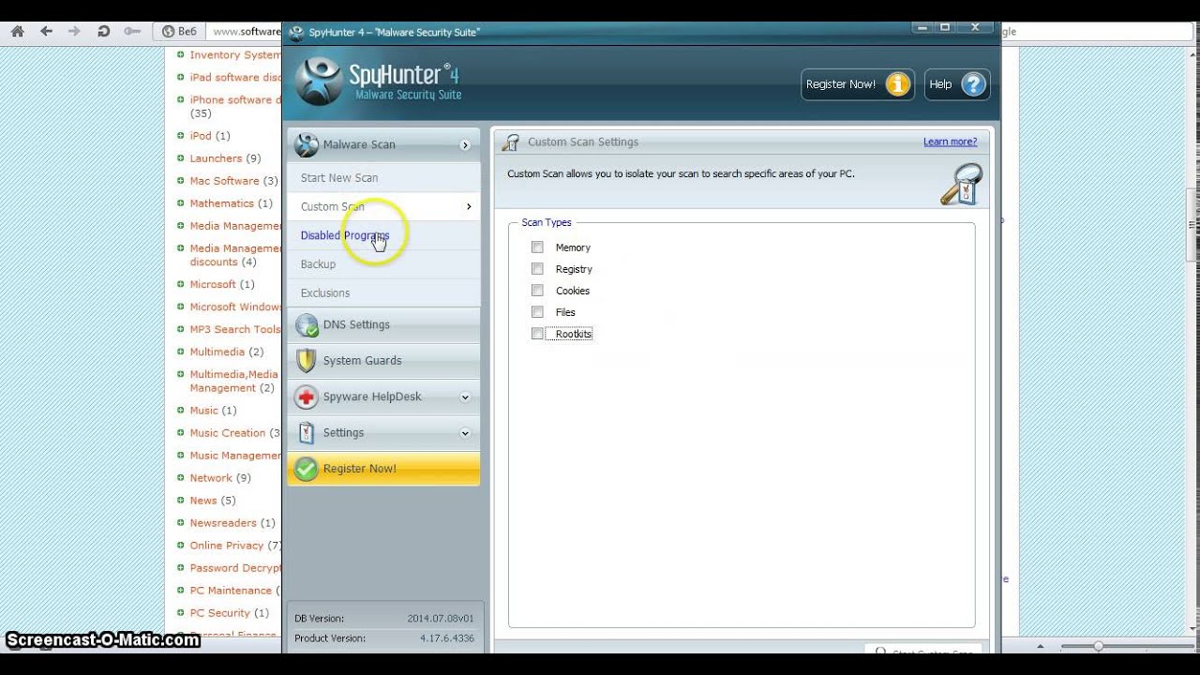Image resolution: width=1200 pixels, height=675 pixels.
Task: Click the DNS Settings globe icon
Action: [x=307, y=325]
